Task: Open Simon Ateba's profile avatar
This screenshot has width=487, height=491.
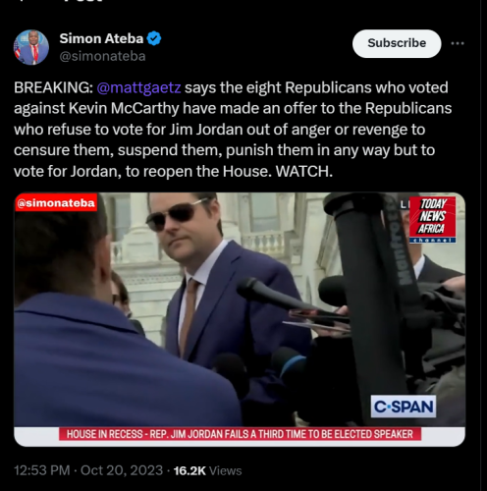Action: (31, 47)
